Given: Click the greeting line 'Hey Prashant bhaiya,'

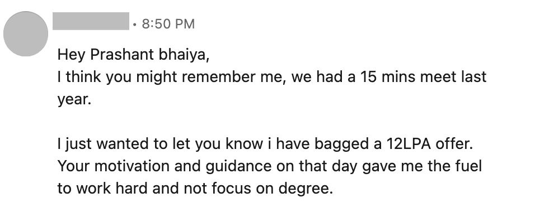Looking at the screenshot, I should [133, 55].
